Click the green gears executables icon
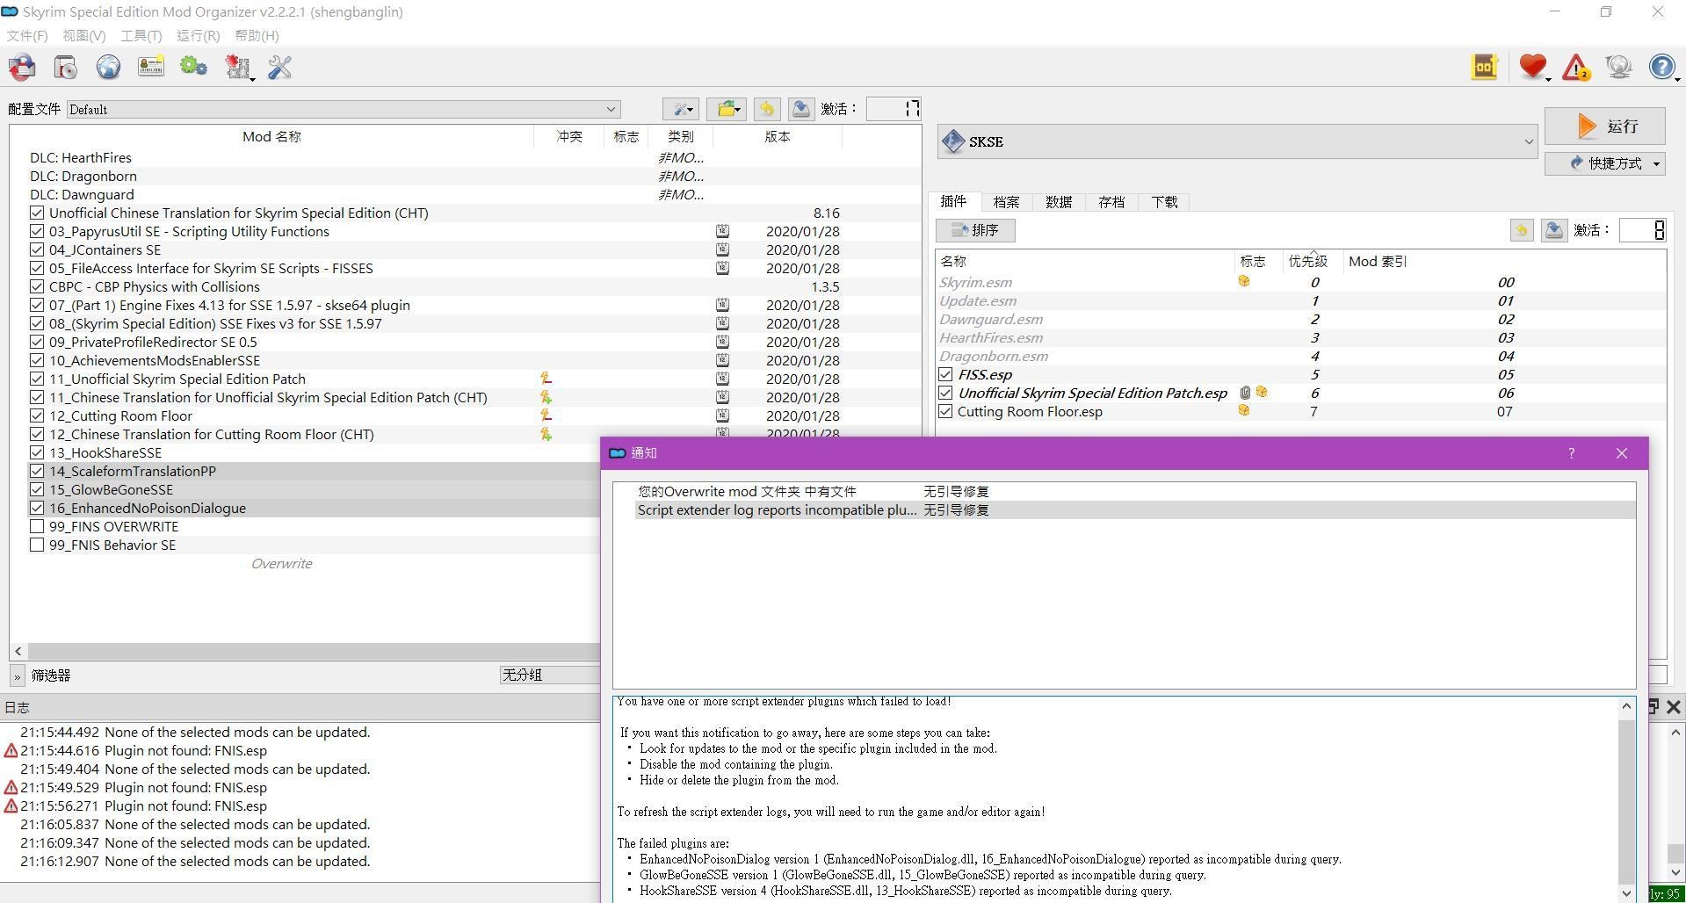This screenshot has height=903, width=1686. (193, 68)
